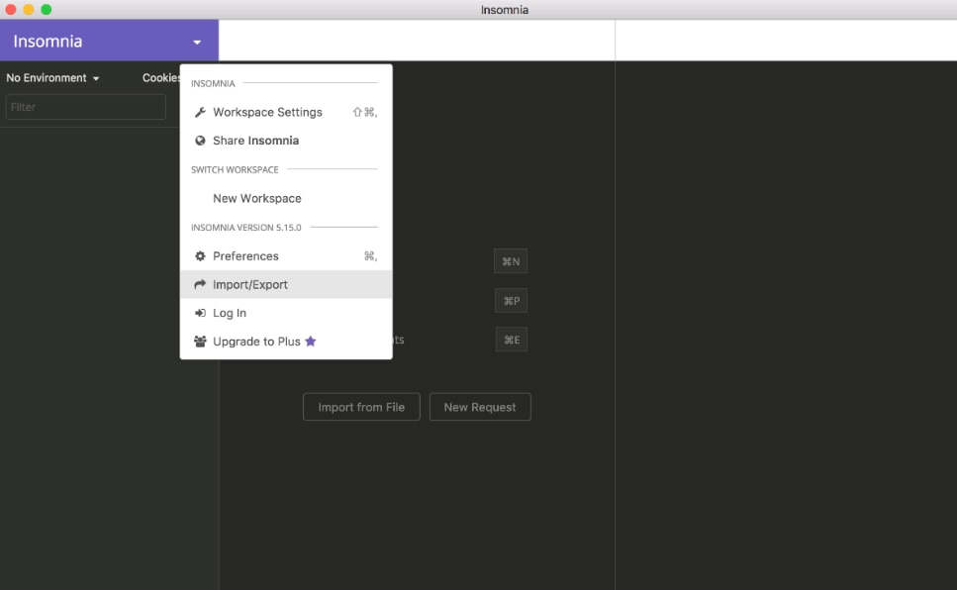The image size is (957, 590).
Task: Collapse the Insomnia workspace dropdown caret
Action: 197,43
